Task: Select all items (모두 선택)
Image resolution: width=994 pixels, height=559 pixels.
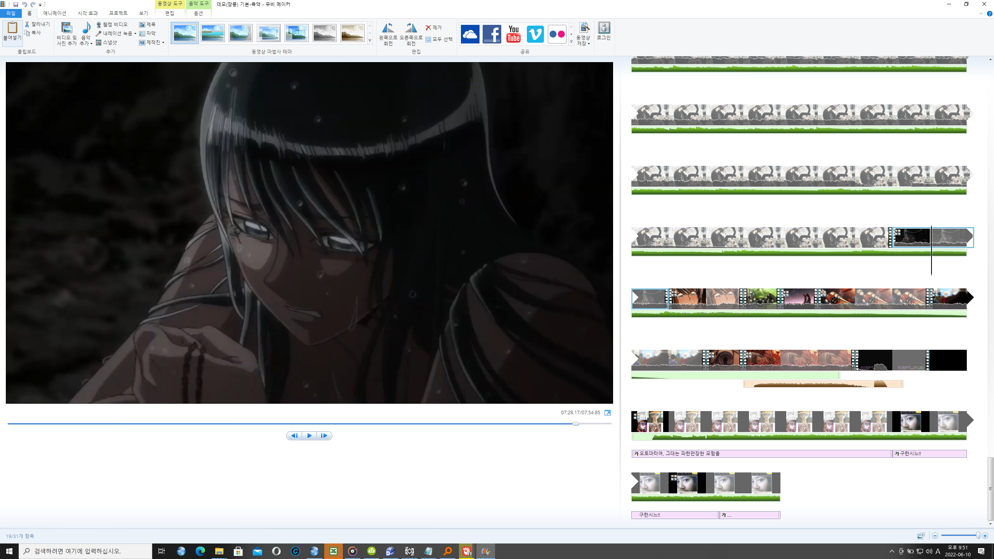Action: click(439, 39)
